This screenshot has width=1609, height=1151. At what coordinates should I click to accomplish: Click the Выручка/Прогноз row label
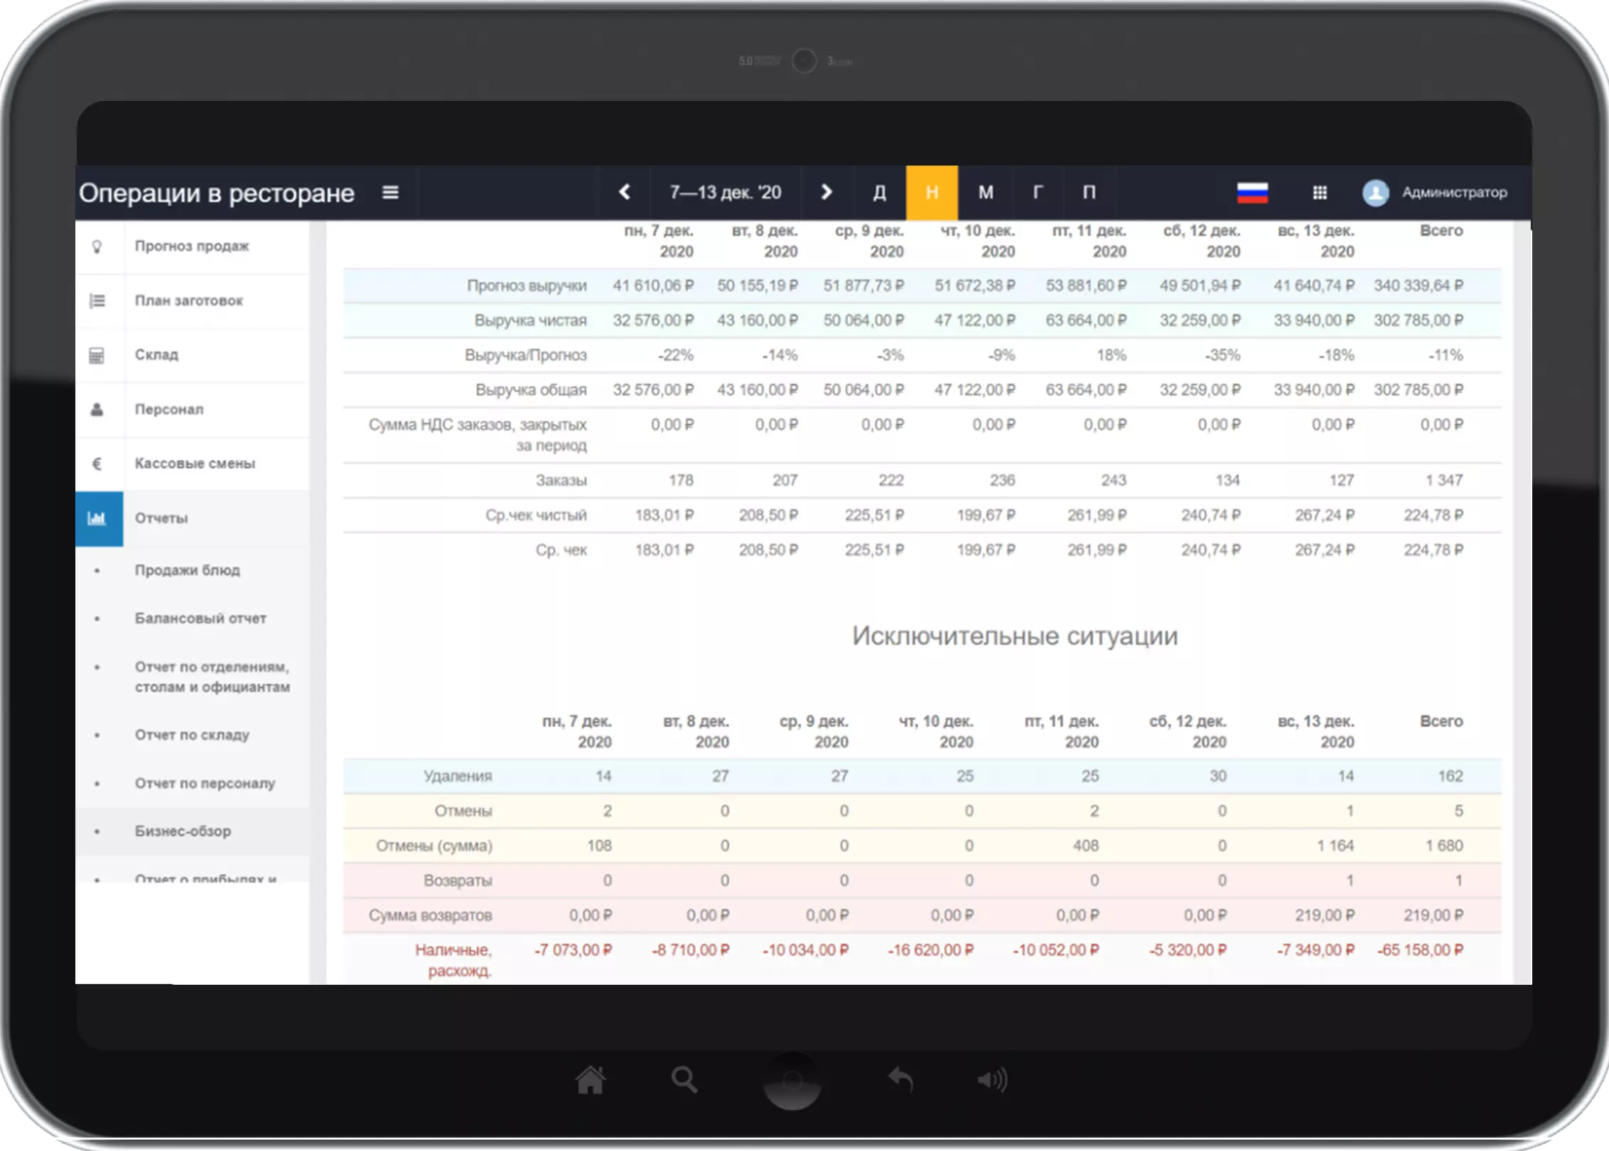(x=526, y=355)
